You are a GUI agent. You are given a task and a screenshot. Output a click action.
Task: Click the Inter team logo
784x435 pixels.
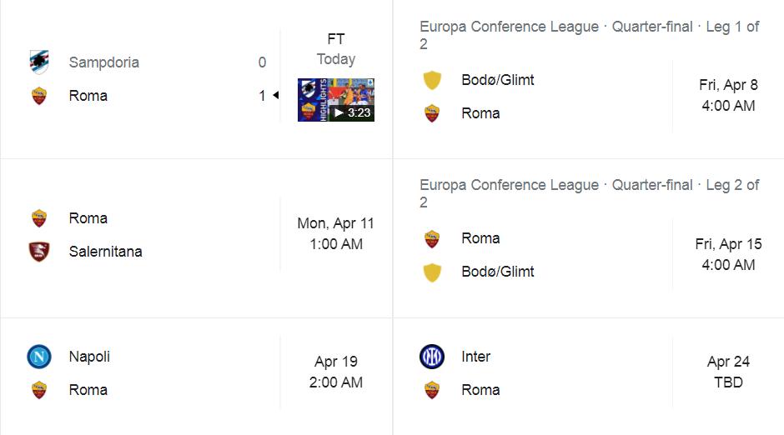[x=432, y=357]
